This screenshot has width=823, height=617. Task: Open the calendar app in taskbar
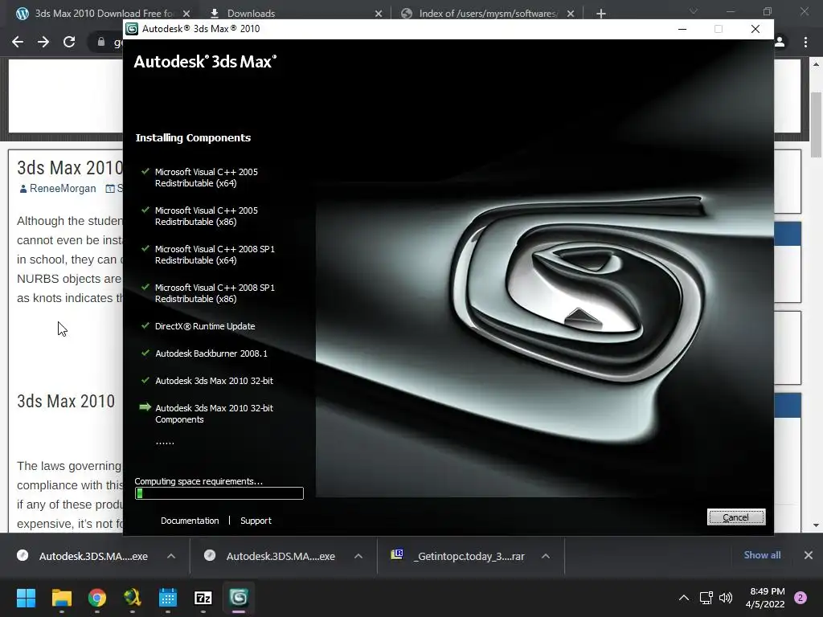[x=168, y=598]
